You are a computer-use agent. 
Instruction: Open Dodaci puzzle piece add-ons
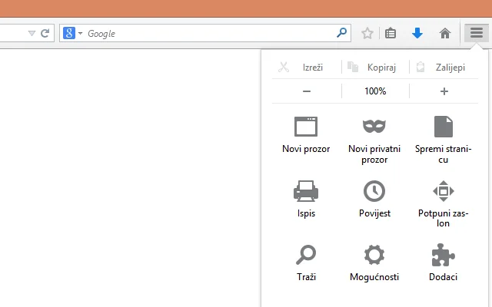click(444, 262)
